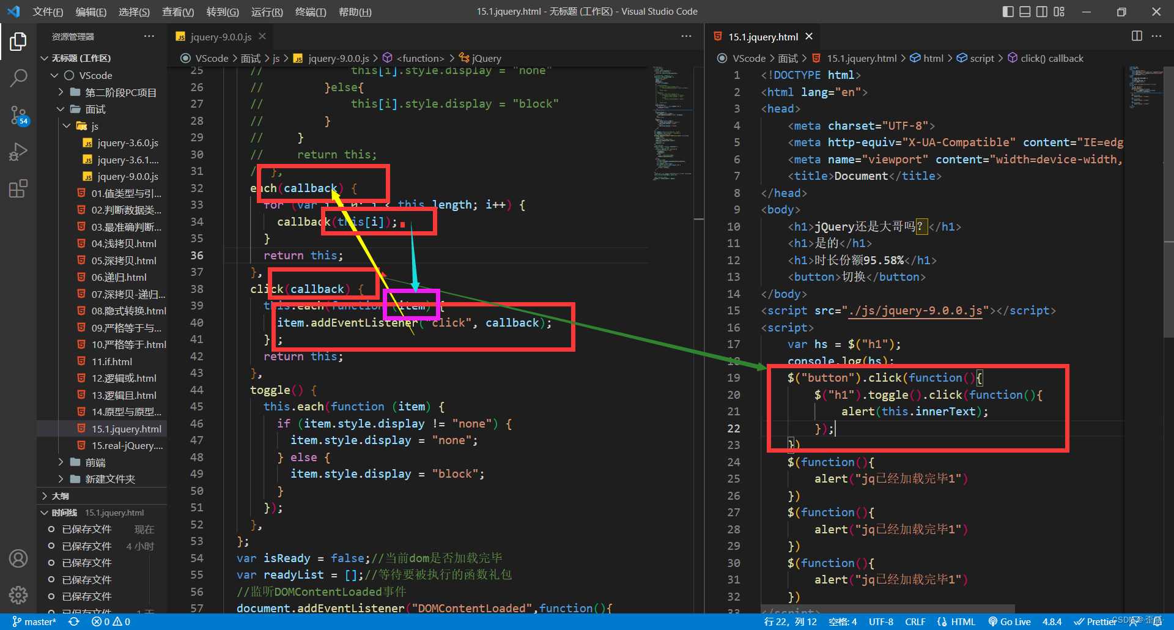Open the Run and Debug view
The height and width of the screenshot is (630, 1174).
click(x=18, y=152)
